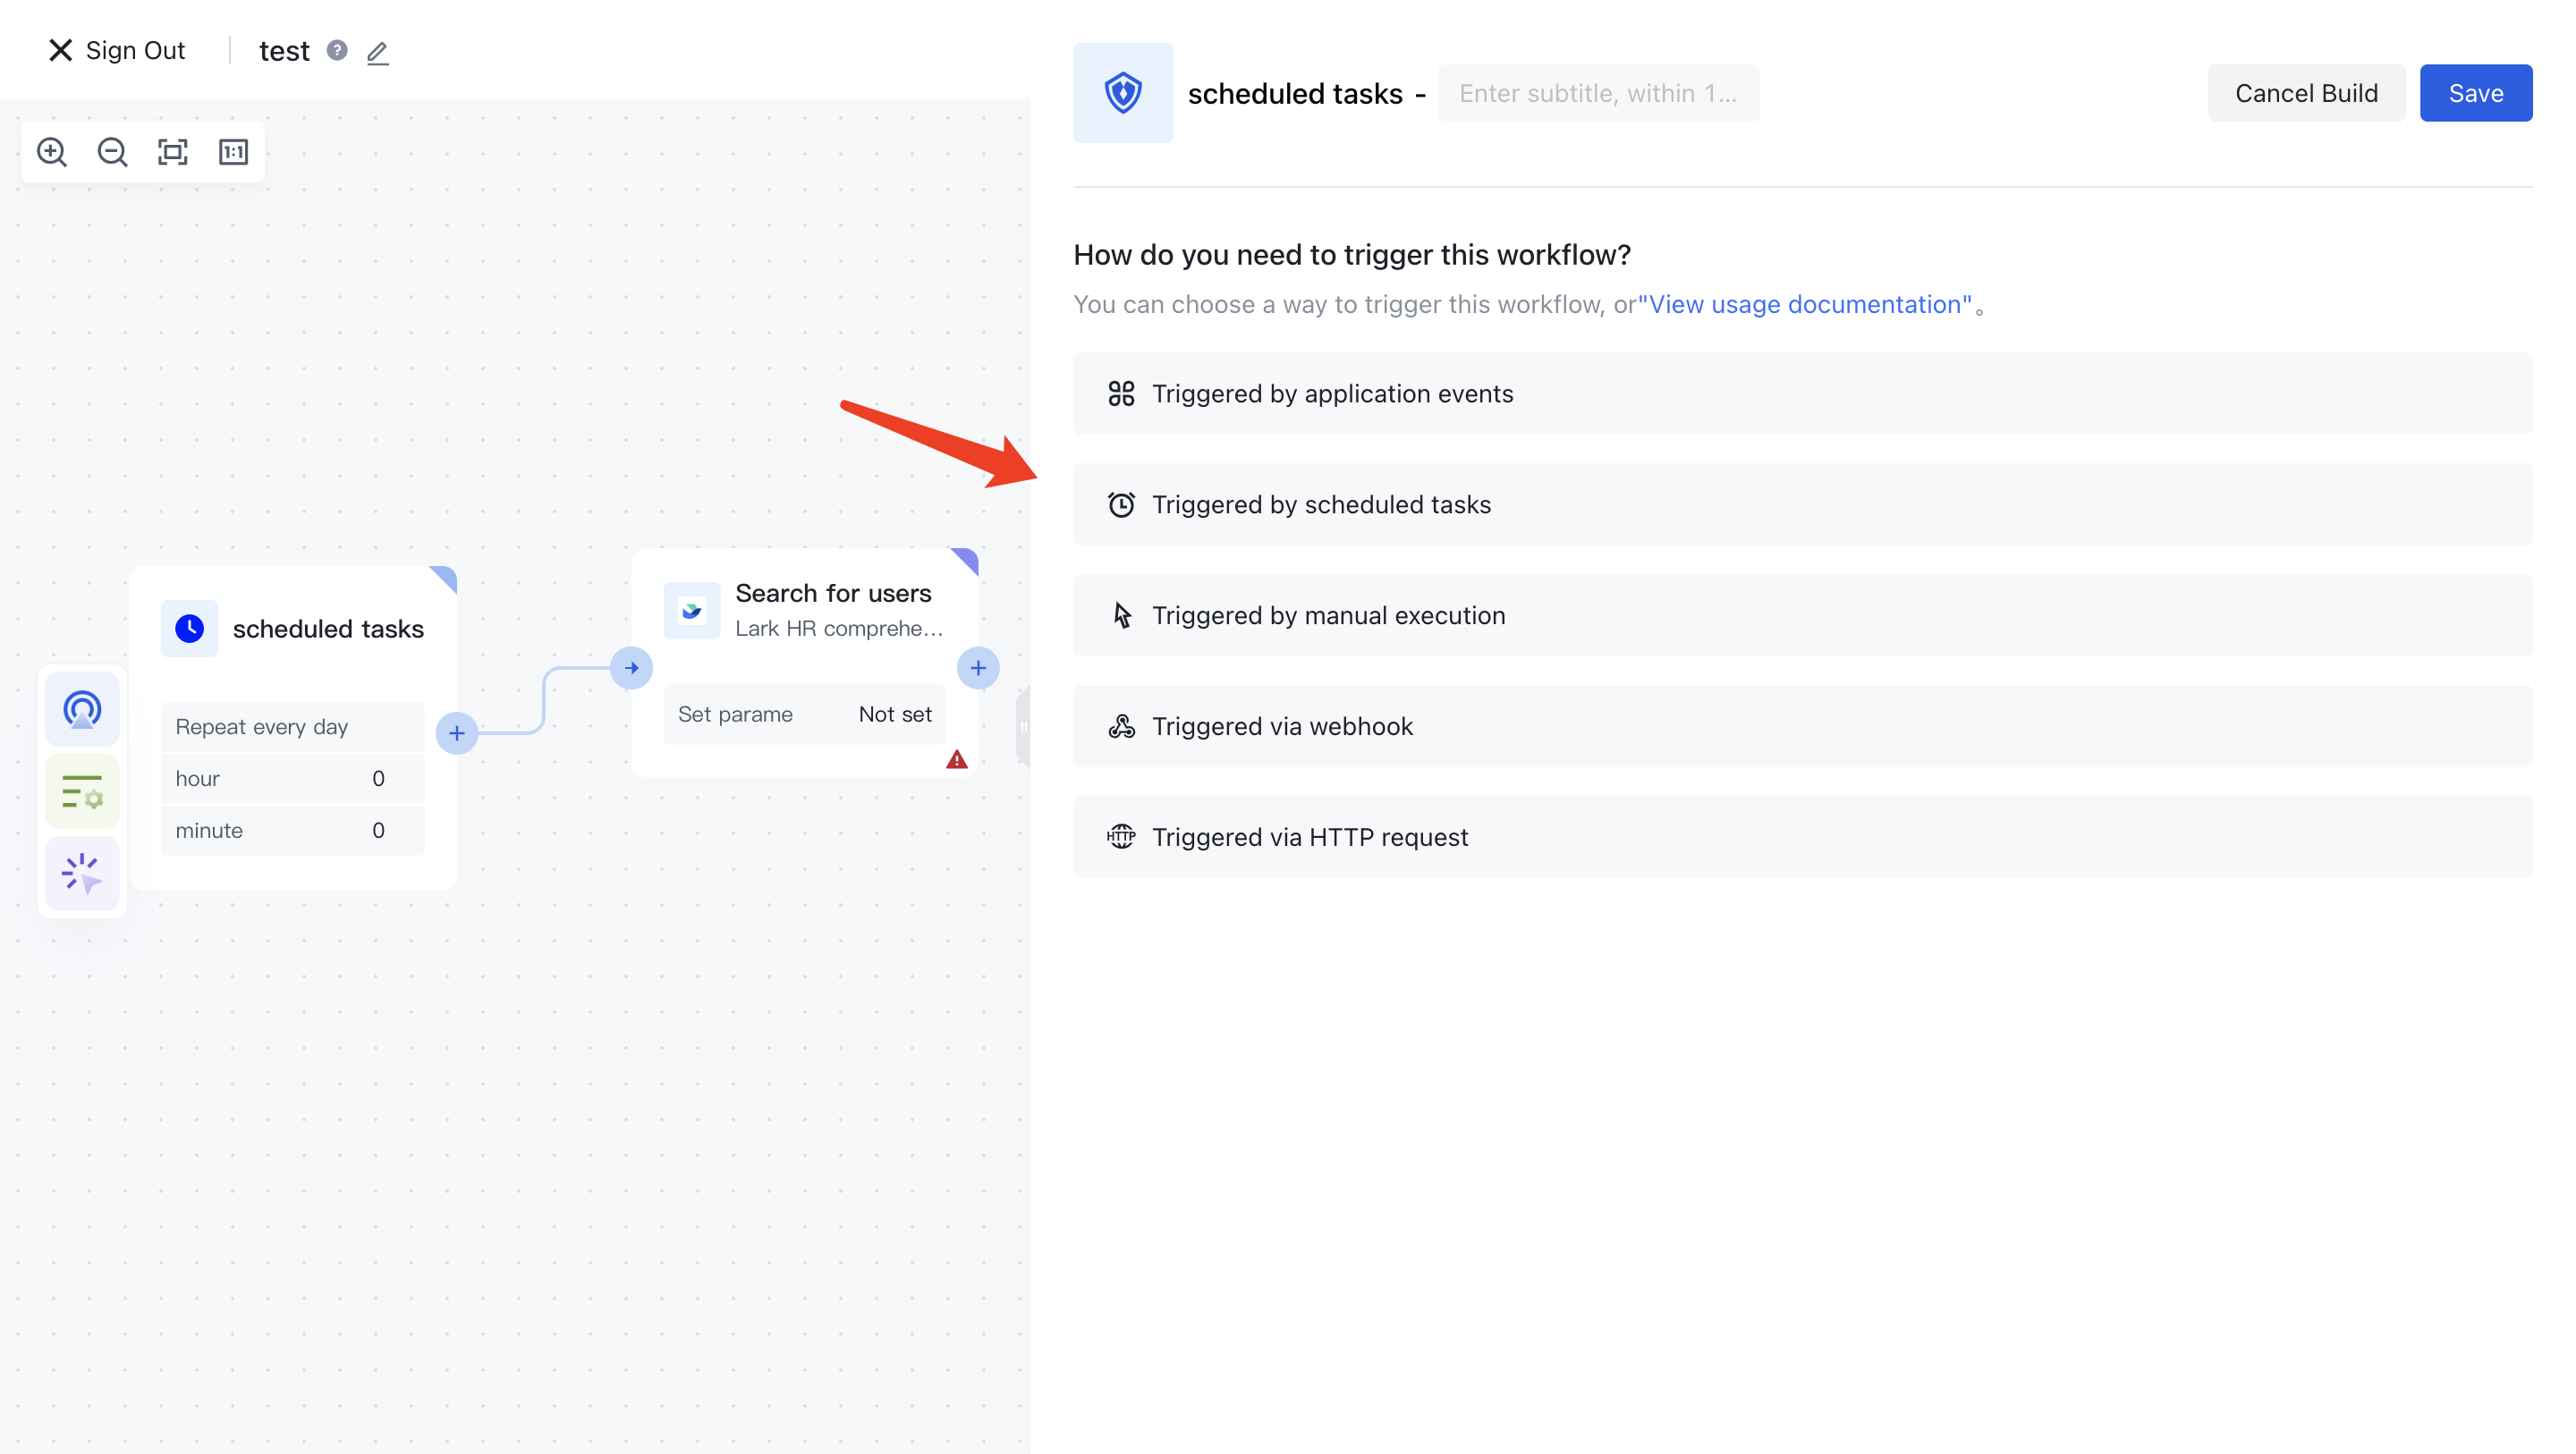Focus the subtitle input field

coord(1597,93)
